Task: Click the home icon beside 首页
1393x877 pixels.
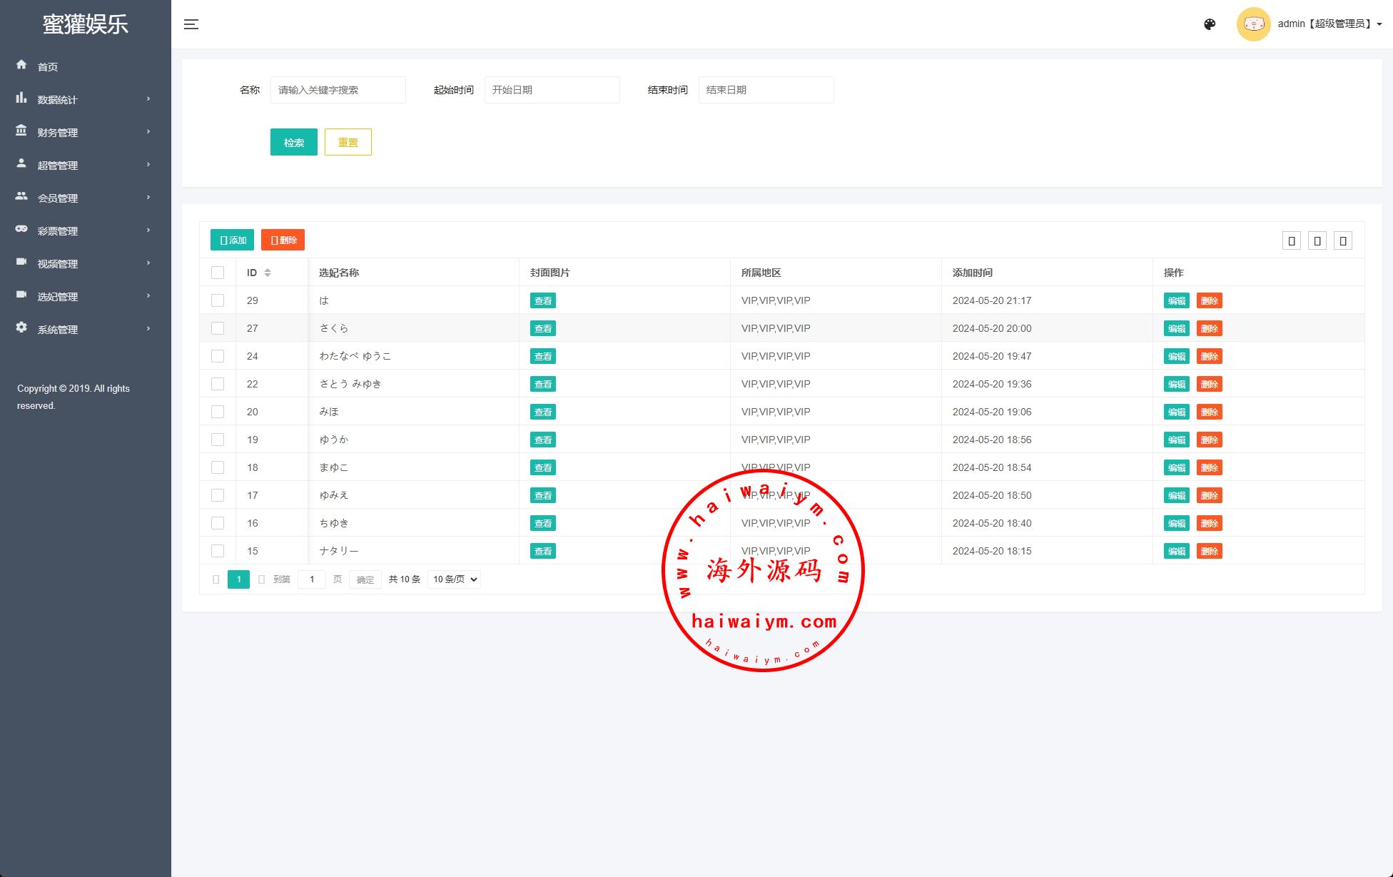Action: pyautogui.click(x=21, y=65)
